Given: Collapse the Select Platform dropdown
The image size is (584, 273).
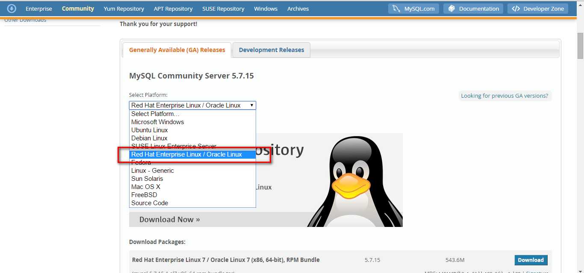Looking at the screenshot, I should pyautogui.click(x=192, y=105).
